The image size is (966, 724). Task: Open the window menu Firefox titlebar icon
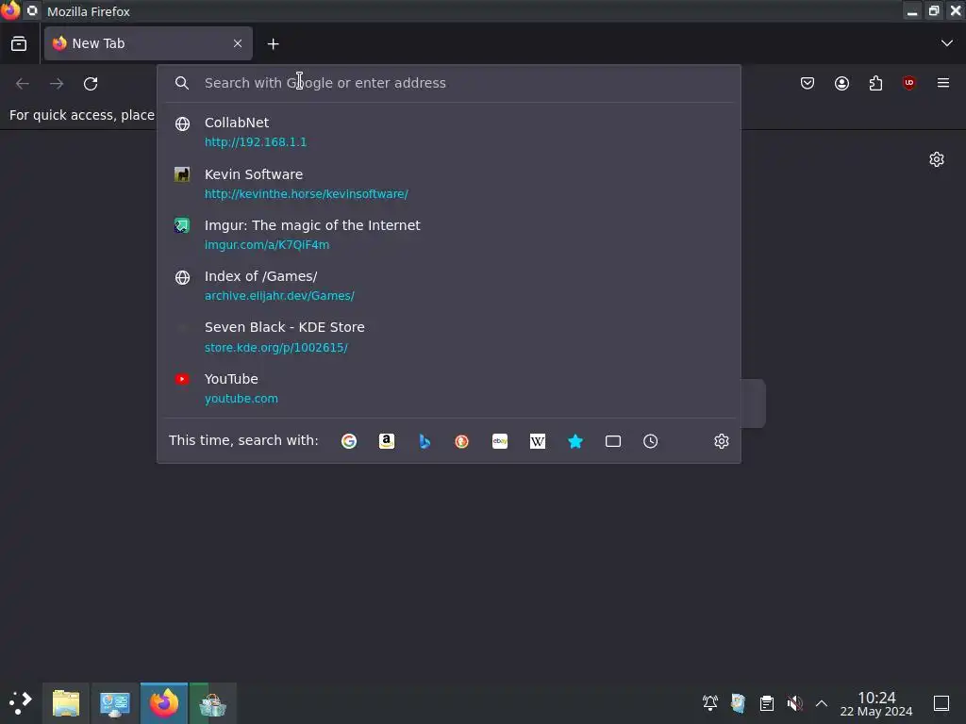(10, 10)
